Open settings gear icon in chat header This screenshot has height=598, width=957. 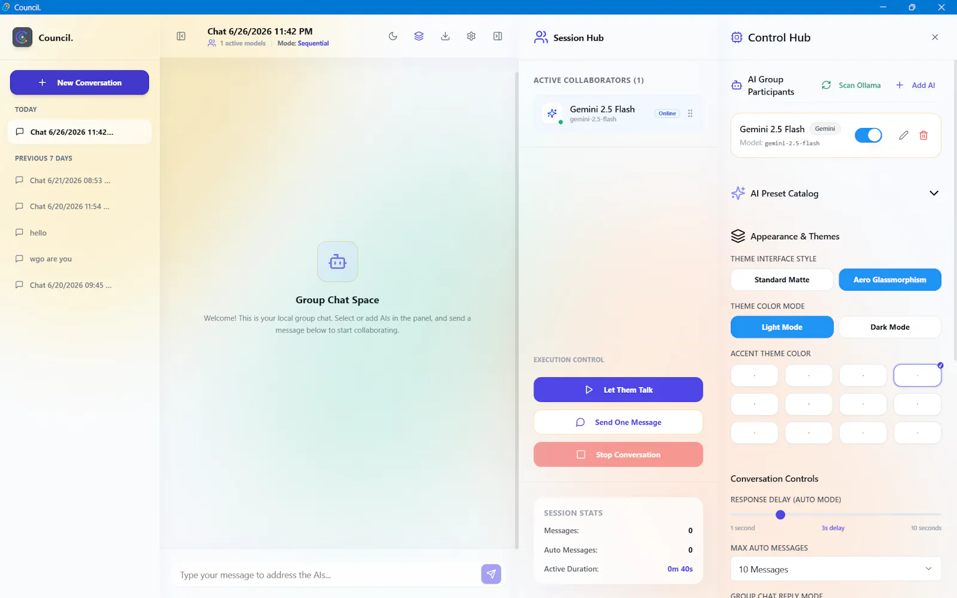pos(471,36)
